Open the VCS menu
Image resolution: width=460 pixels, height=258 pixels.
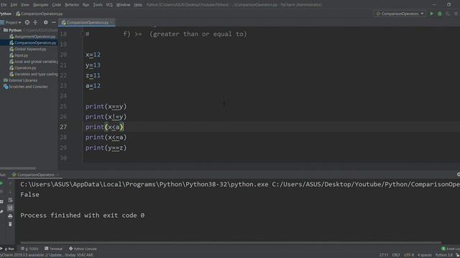pos(109,5)
